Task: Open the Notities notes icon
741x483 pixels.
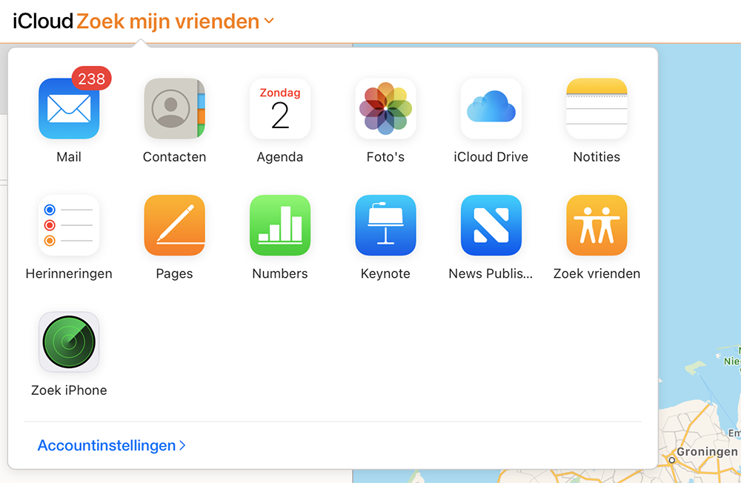Action: (x=597, y=109)
